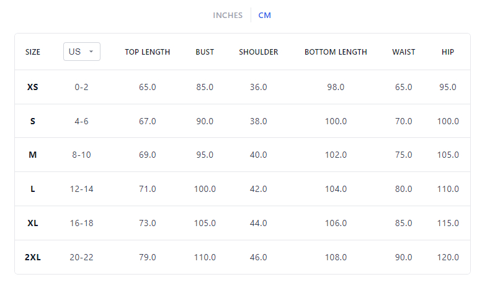
Task: Click the WAIST column header
Action: 404,52
